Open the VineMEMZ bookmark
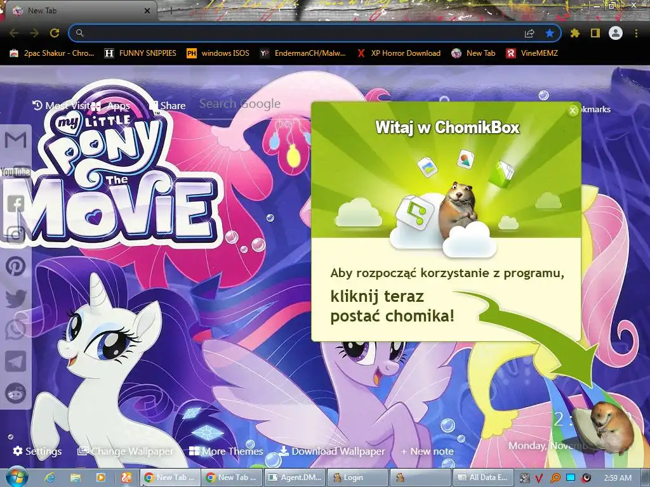Viewport: 650px width, 487px height. pos(532,53)
